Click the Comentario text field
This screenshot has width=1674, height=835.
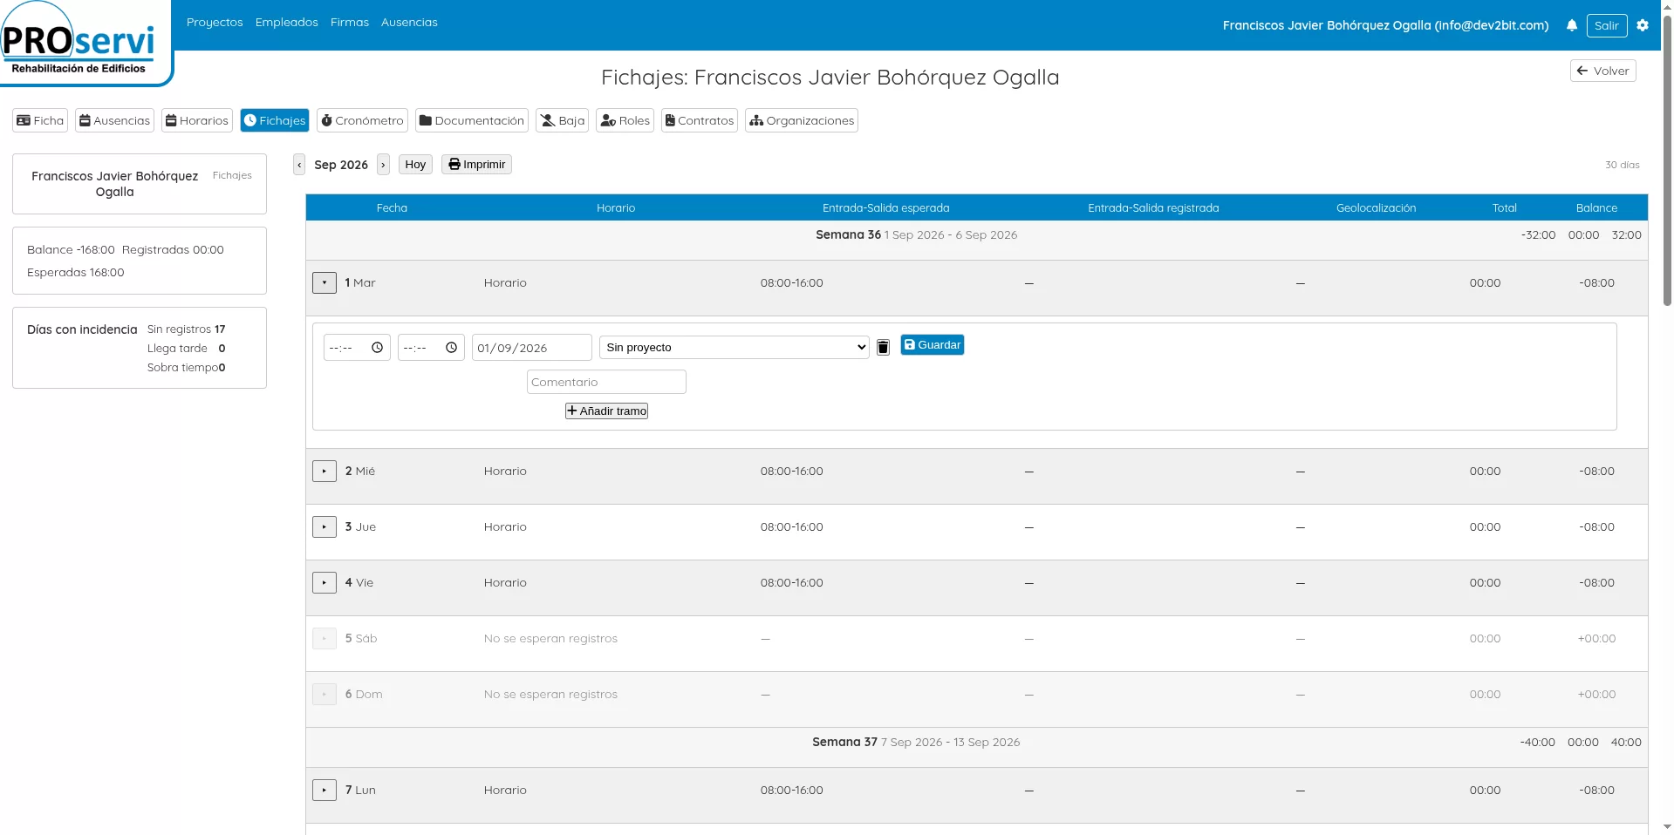point(606,382)
